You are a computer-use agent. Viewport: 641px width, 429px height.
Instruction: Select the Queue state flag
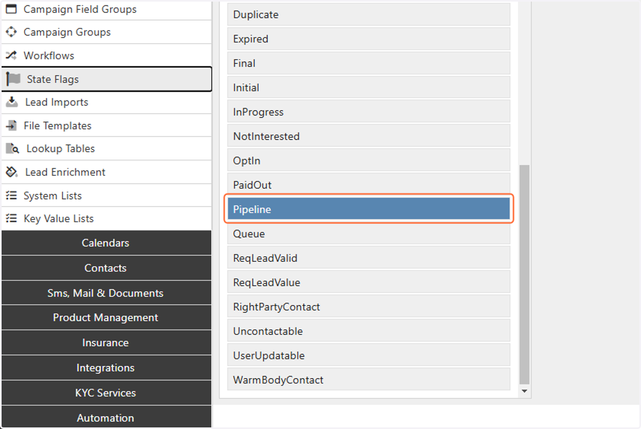(x=369, y=233)
